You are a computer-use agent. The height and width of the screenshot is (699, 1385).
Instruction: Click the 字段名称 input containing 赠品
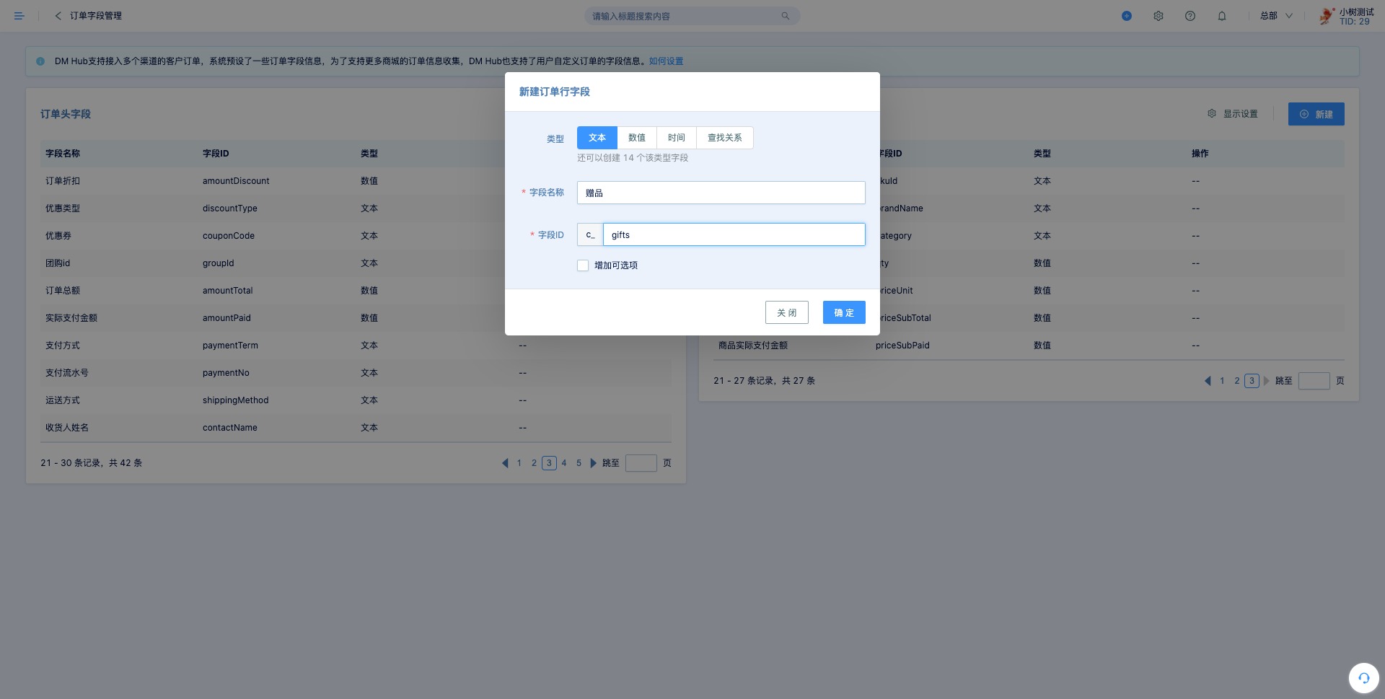721,193
